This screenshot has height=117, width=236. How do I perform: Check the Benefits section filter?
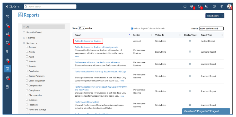click(x=27, y=66)
